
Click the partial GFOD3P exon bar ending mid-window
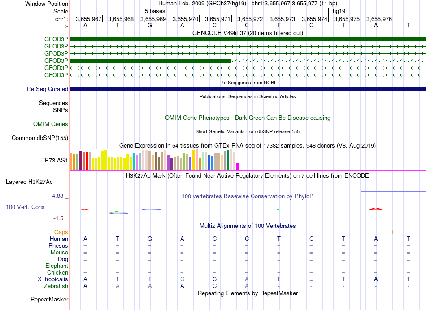(x=151, y=61)
